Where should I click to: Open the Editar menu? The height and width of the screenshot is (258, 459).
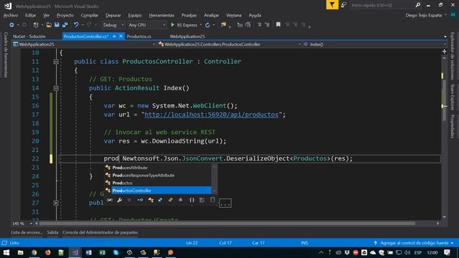[x=30, y=15]
